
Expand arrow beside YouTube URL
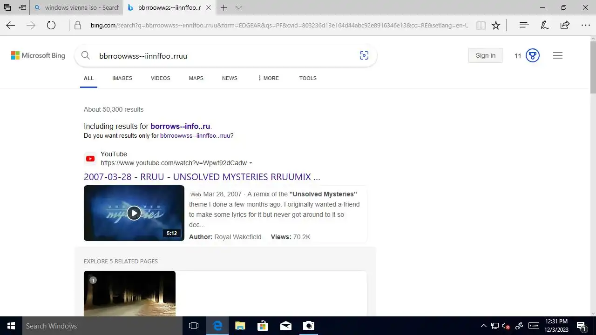click(251, 163)
